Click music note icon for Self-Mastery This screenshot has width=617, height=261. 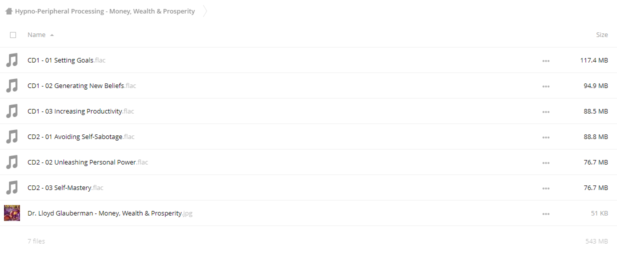pos(11,187)
